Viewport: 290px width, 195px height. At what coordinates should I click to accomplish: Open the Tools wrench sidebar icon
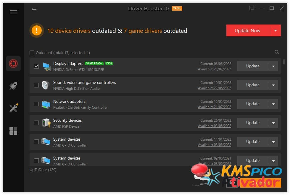pos(14,108)
